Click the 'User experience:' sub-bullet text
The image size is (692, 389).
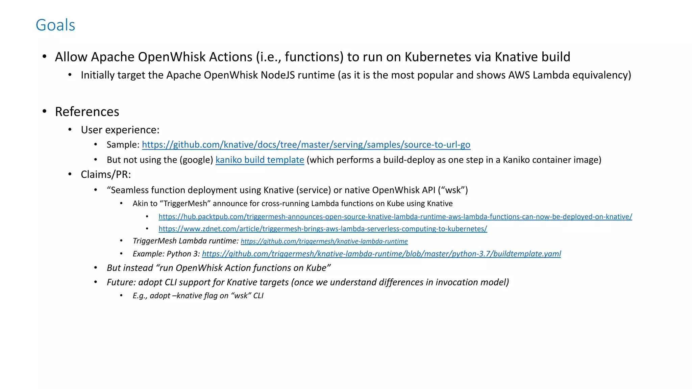click(120, 130)
